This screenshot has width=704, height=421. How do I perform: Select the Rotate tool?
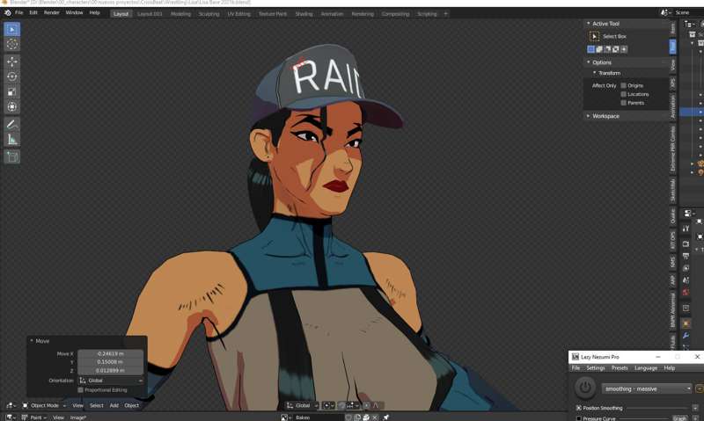tap(12, 76)
